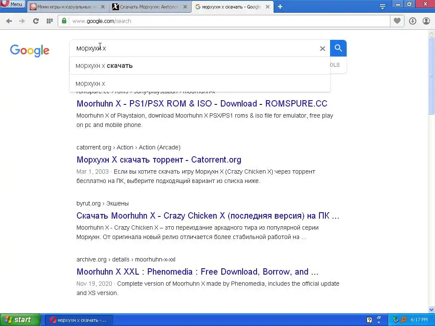The width and height of the screenshot is (435, 326).
Task: Open Скачать Moorhuhn X - Crazy Chicken X result
Action: [208, 216]
